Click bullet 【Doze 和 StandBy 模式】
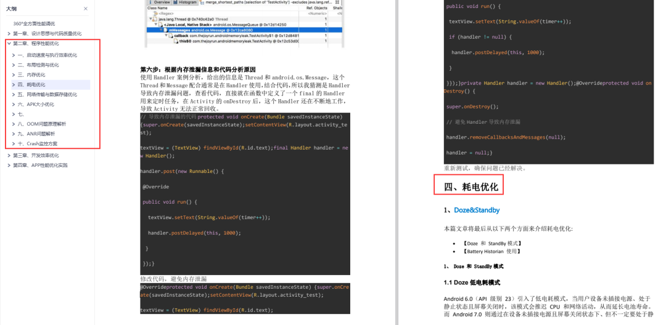The image size is (666, 325). 492,244
